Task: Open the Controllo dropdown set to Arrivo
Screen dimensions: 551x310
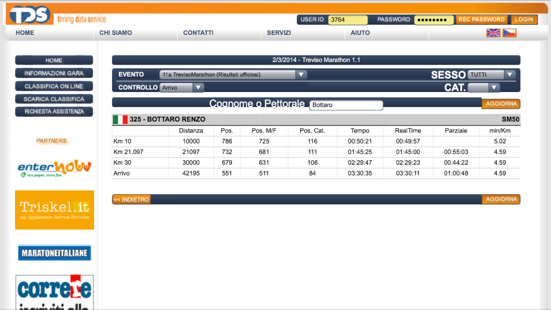Action: 182,88
